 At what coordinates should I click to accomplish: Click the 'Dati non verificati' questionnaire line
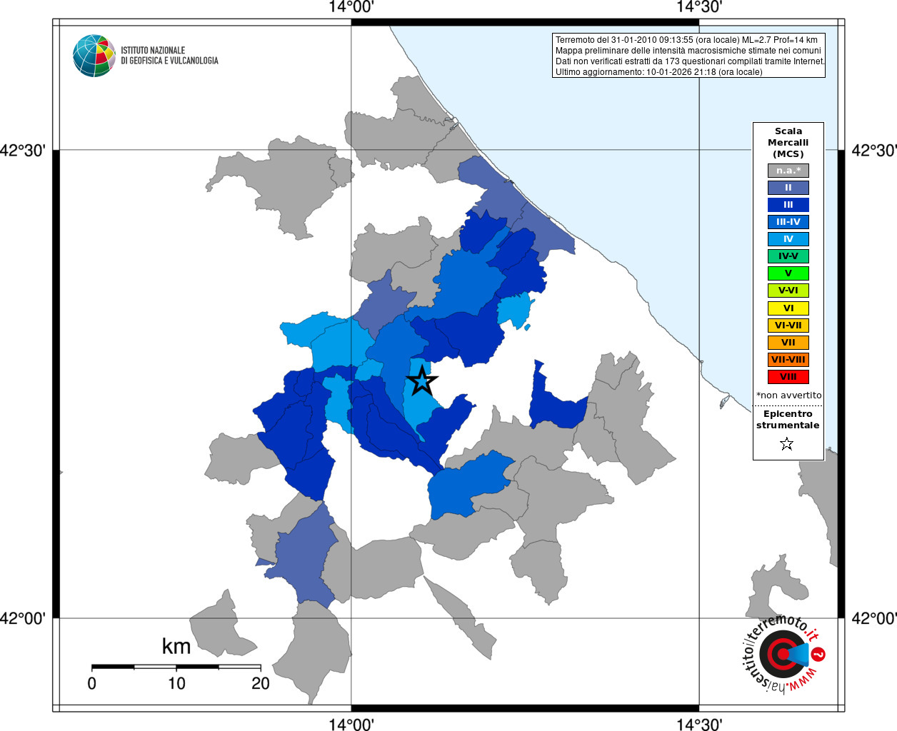pyautogui.click(x=690, y=61)
